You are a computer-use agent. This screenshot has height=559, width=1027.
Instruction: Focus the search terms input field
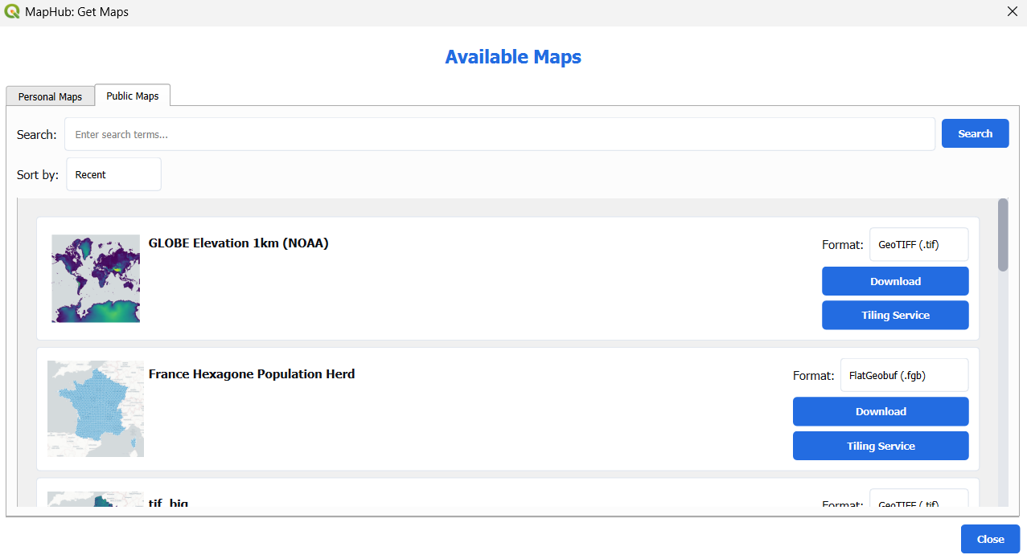tap(499, 134)
